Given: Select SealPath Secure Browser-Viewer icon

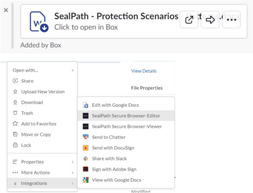Looking at the screenshot, I should (86, 126).
